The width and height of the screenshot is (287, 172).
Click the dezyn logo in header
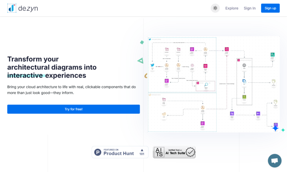coord(23,8)
